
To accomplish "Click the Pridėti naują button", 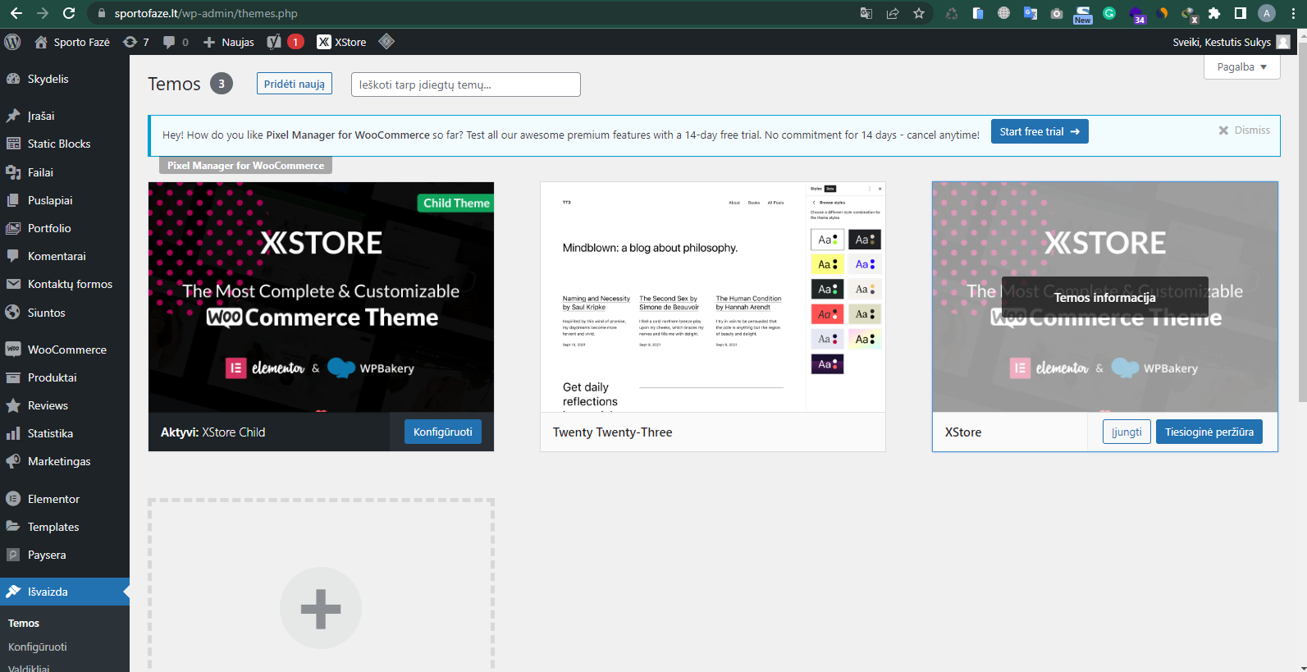I will pos(295,84).
